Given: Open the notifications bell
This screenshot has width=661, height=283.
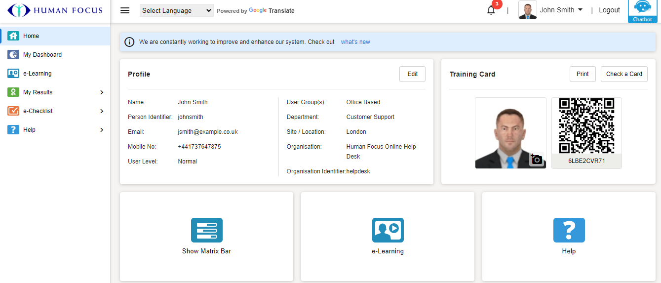Looking at the screenshot, I should (x=491, y=10).
